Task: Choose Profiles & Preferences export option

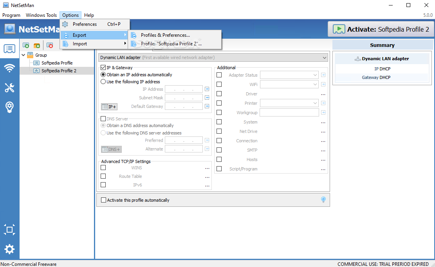Action: click(x=175, y=35)
